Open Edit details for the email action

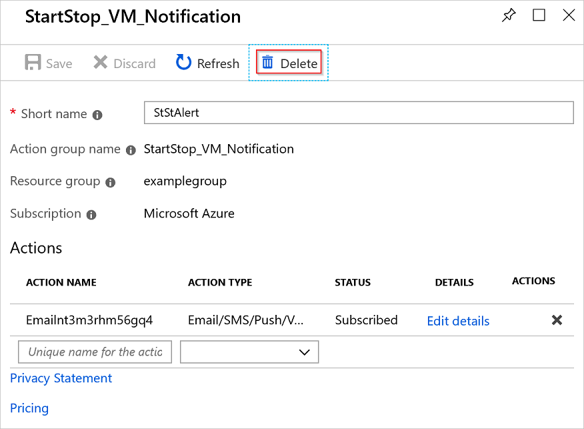458,321
